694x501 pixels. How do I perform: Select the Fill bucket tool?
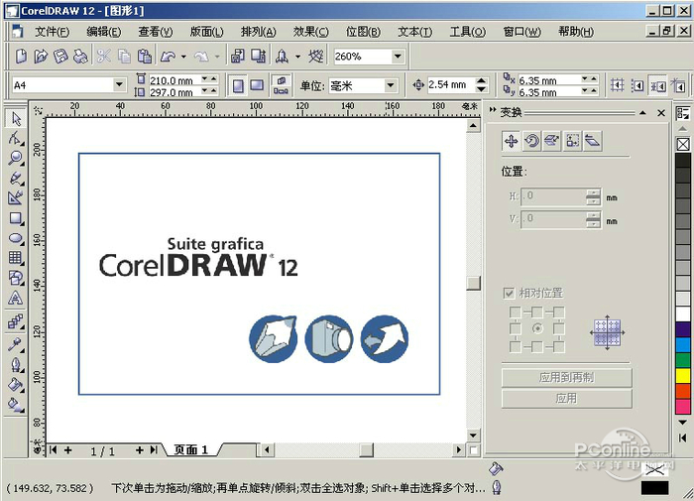pyautogui.click(x=16, y=385)
